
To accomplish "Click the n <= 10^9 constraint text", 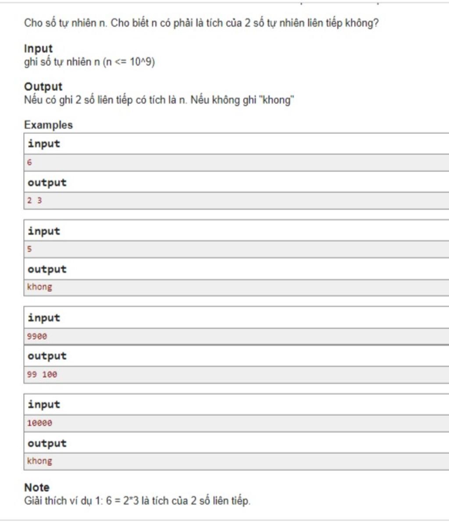I will pos(129,62).
